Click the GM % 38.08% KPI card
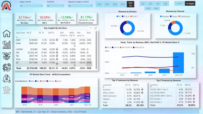 coord(46,18)
